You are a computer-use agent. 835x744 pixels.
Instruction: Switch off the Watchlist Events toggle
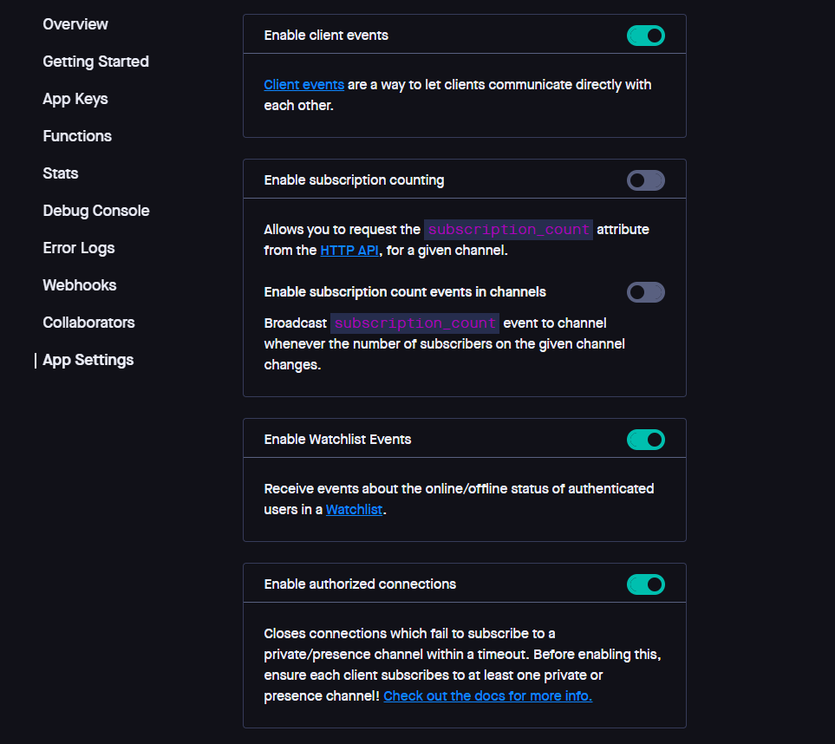[645, 440]
